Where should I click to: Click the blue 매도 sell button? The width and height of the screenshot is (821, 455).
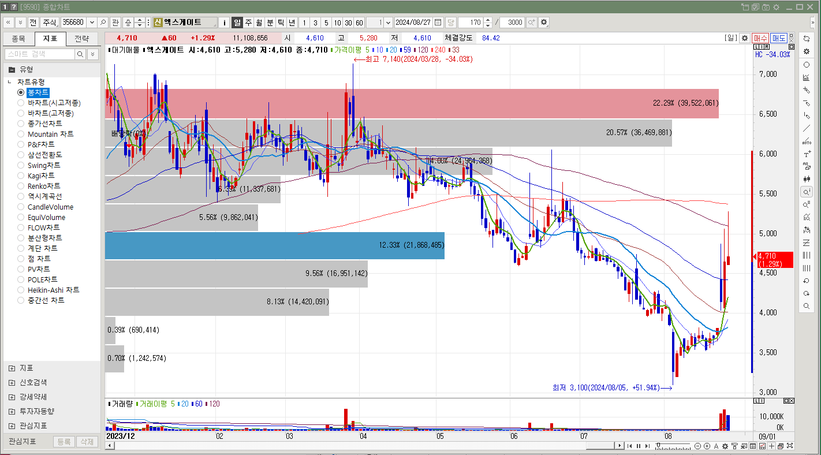tap(778, 38)
